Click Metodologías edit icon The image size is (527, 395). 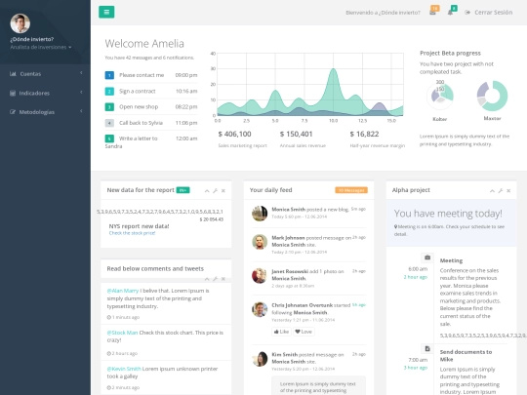pyautogui.click(x=13, y=112)
